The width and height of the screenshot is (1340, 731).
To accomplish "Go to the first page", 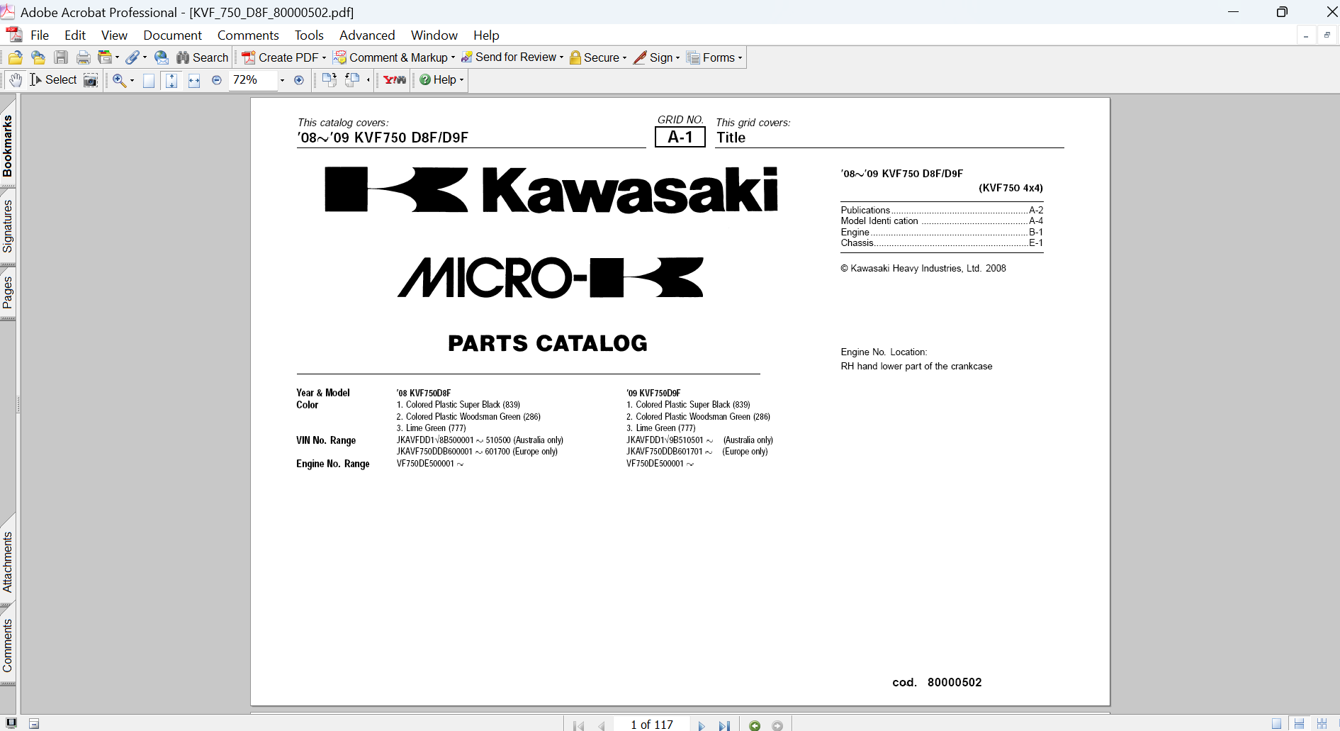I will (x=579, y=725).
